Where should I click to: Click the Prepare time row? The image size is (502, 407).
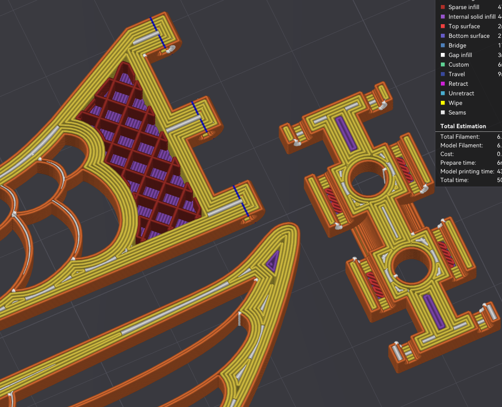(x=458, y=163)
